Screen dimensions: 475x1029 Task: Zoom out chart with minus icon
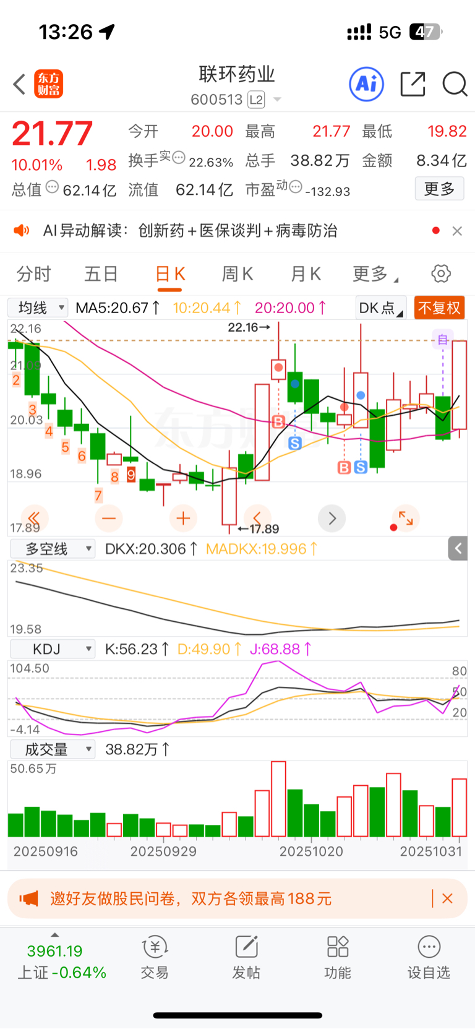click(109, 518)
